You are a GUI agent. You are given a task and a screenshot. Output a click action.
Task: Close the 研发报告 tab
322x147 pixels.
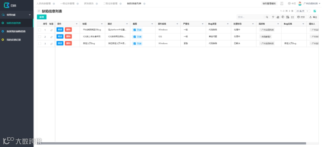point(97,4)
